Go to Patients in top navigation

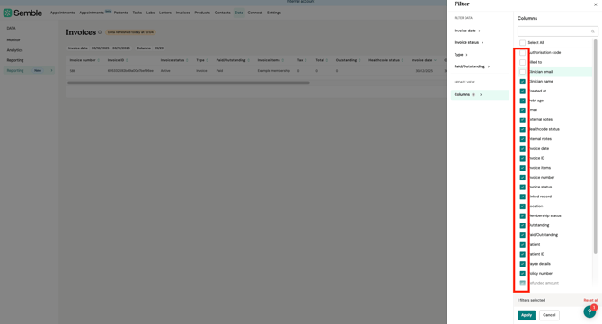[121, 13]
